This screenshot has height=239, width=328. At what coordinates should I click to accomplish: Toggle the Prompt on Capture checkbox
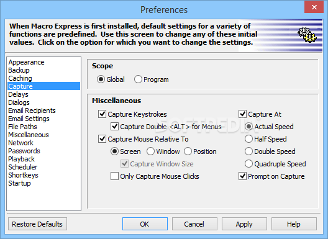pyautogui.click(x=242, y=176)
